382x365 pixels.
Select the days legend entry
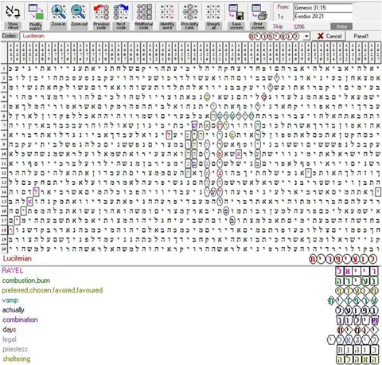pos(10,330)
